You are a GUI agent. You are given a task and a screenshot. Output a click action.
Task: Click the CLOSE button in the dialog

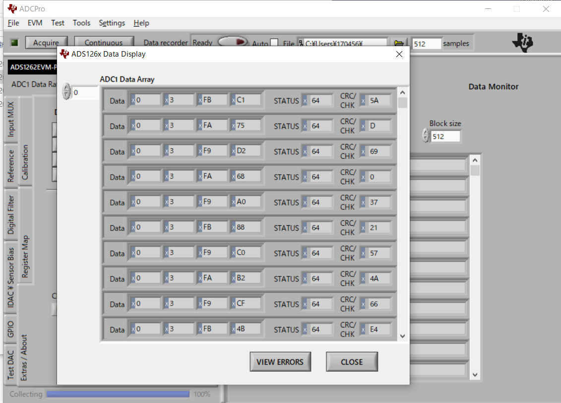click(x=352, y=362)
